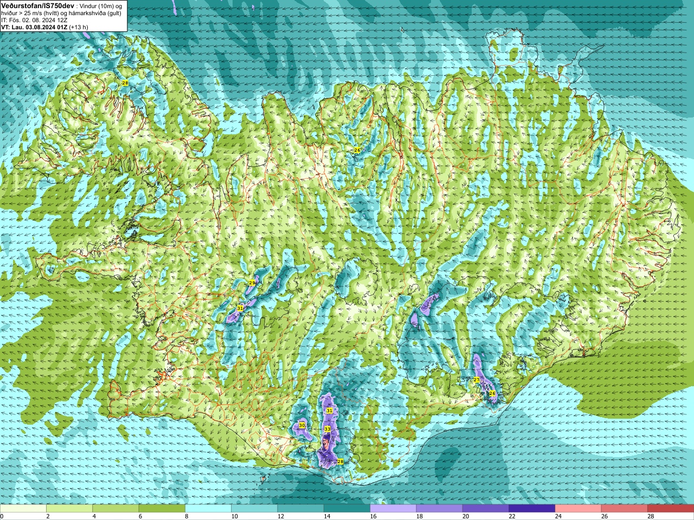Pick the green 4–6 m/s legend swatch
This screenshot has width=694, height=520.
[x=115, y=509]
